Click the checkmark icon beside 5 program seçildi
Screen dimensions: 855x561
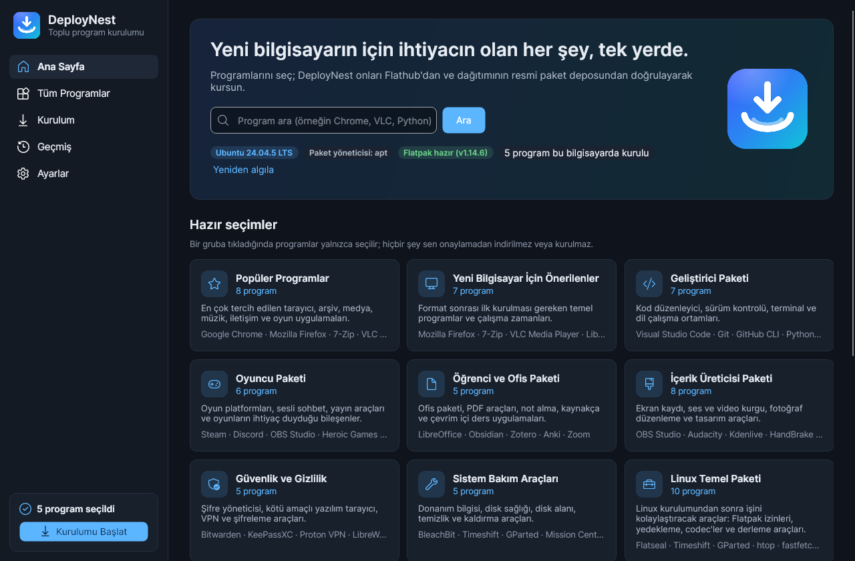pos(25,509)
